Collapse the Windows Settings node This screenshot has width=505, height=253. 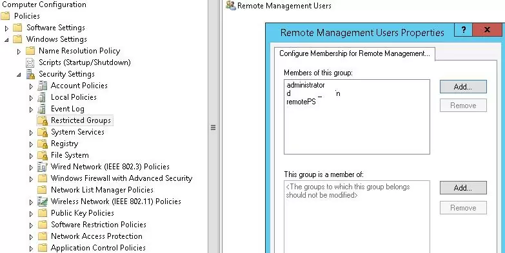[6, 40]
